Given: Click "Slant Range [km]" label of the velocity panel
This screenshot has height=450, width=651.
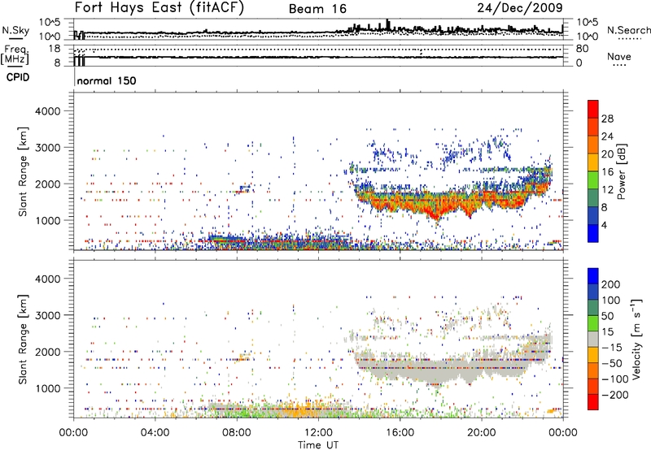Looking at the screenshot, I should [x=23, y=340].
